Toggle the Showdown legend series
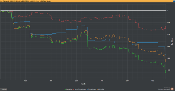175x91 pixels. tap(91, 89)
